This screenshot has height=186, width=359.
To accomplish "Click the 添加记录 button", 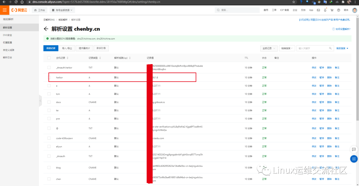I will [51, 48].
